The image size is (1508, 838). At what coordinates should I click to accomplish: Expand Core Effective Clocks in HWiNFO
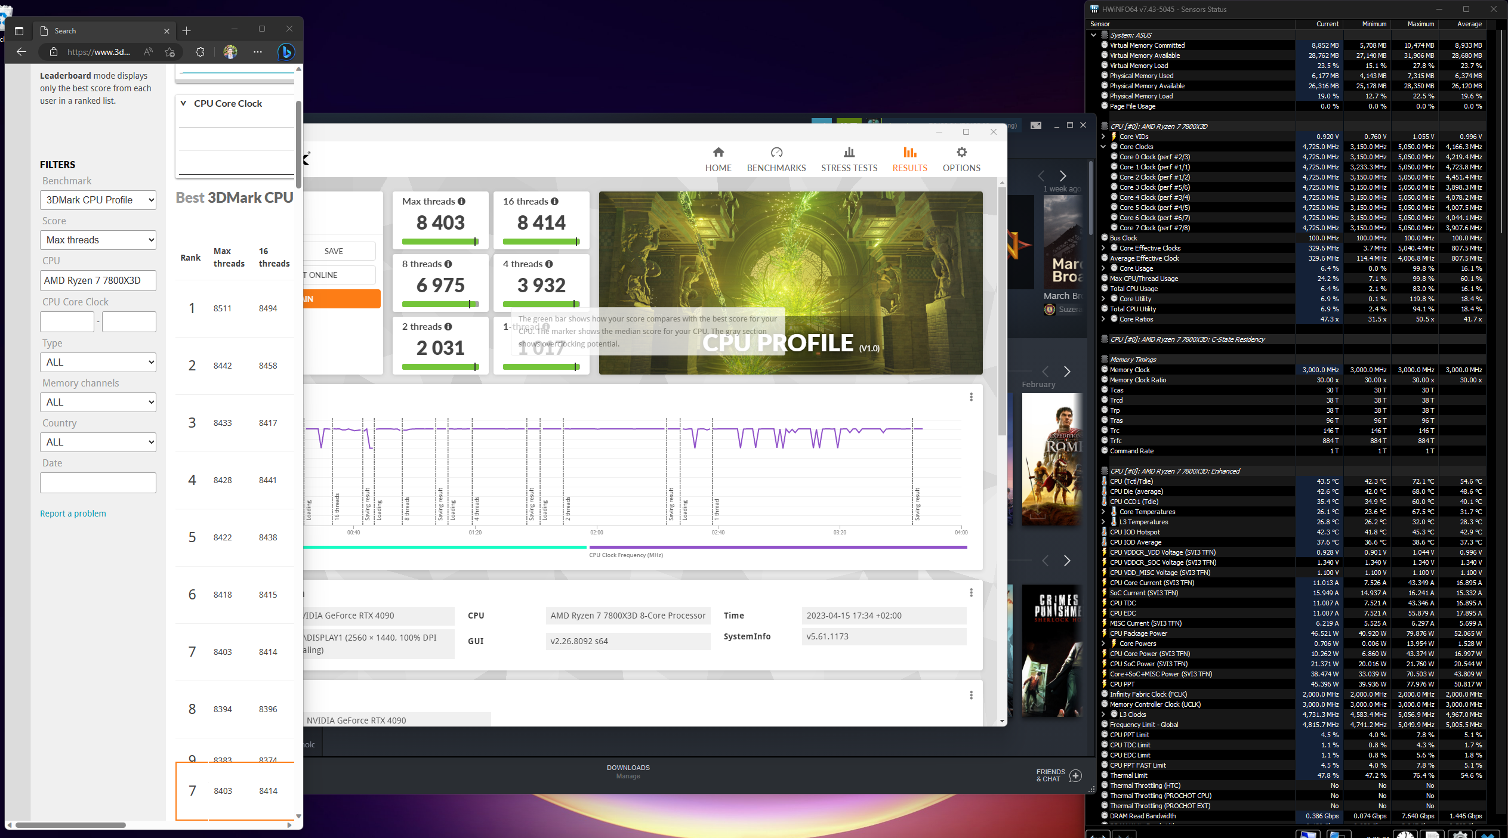pos(1103,248)
